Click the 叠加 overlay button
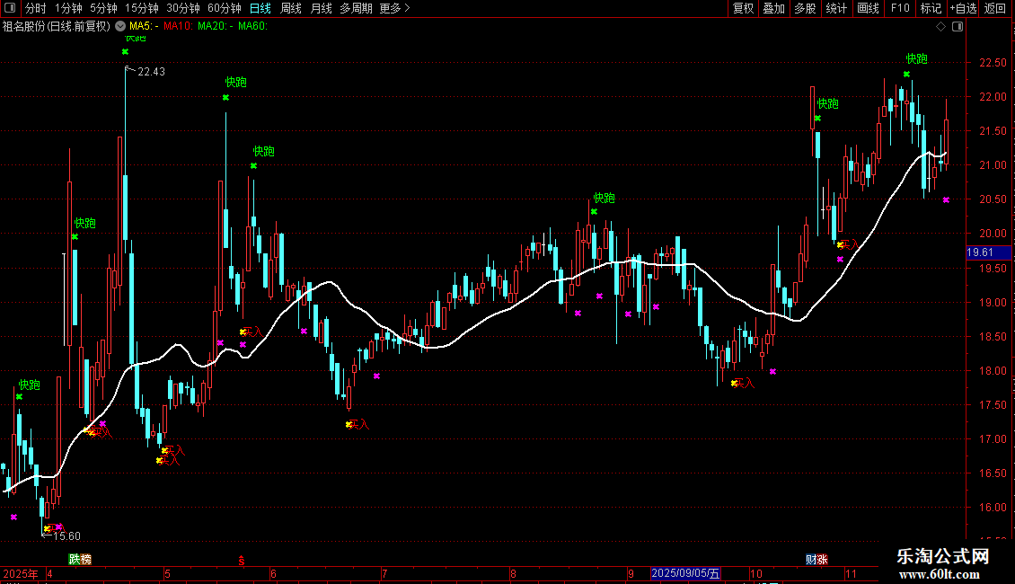 click(x=773, y=8)
